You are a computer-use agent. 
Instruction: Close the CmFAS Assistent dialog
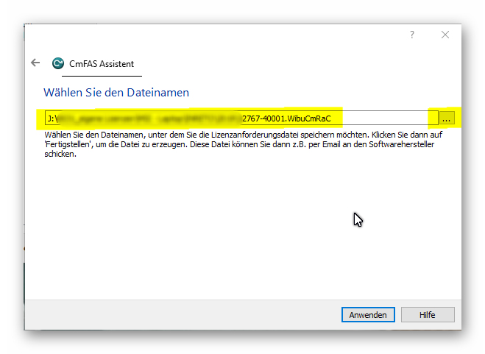(445, 35)
